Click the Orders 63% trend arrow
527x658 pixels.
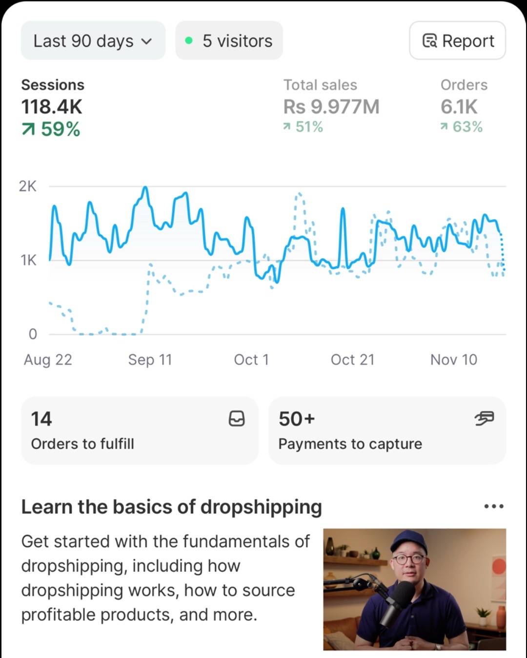(444, 127)
